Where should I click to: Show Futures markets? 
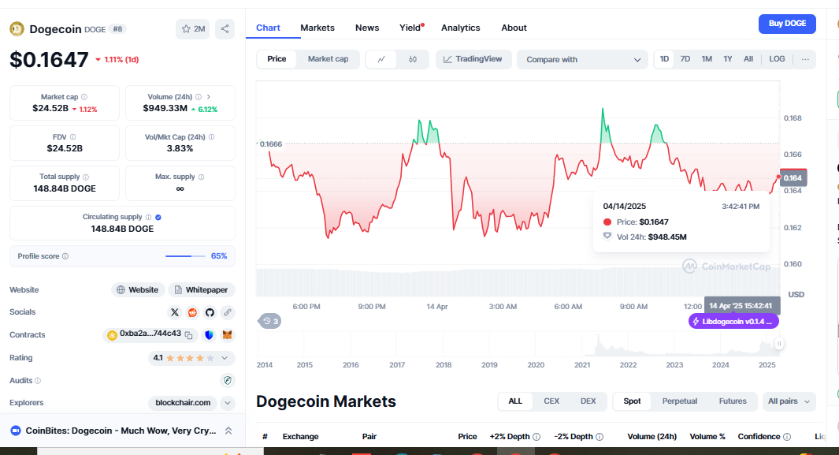[733, 401]
